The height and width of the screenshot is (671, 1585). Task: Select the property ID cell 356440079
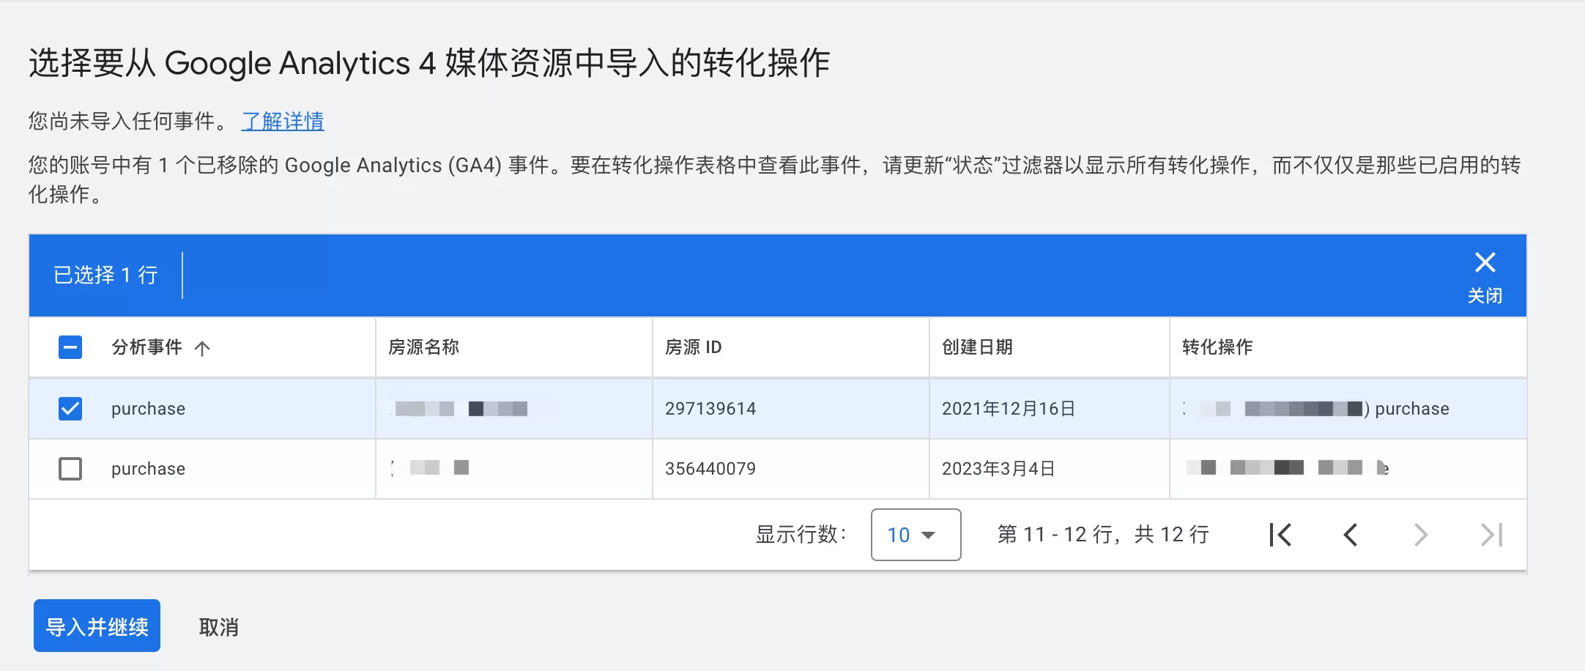(710, 469)
